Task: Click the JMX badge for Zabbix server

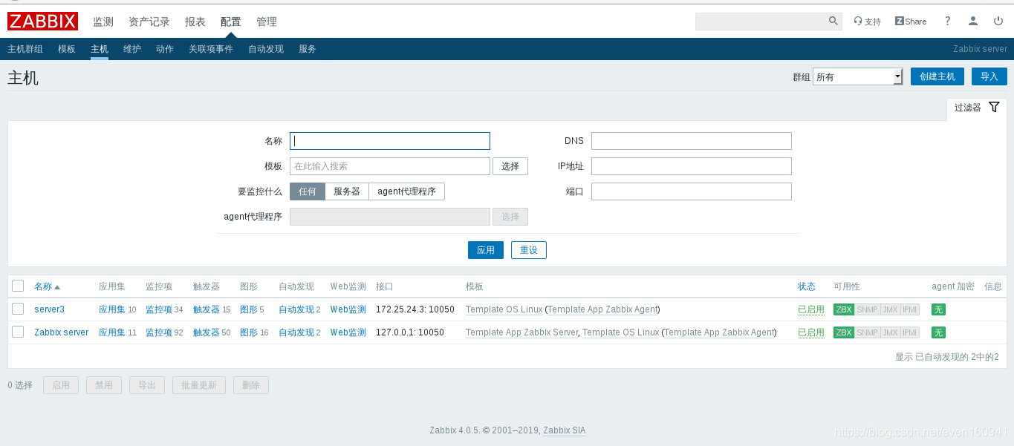Action: (890, 332)
